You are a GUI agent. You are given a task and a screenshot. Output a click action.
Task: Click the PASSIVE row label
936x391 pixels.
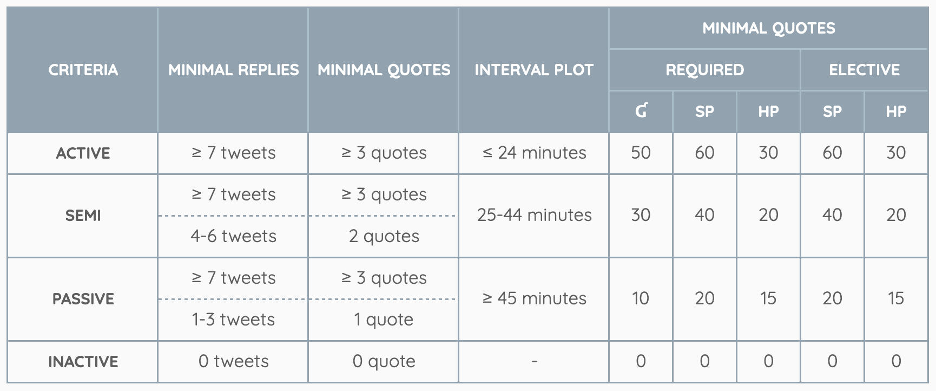coord(83,299)
